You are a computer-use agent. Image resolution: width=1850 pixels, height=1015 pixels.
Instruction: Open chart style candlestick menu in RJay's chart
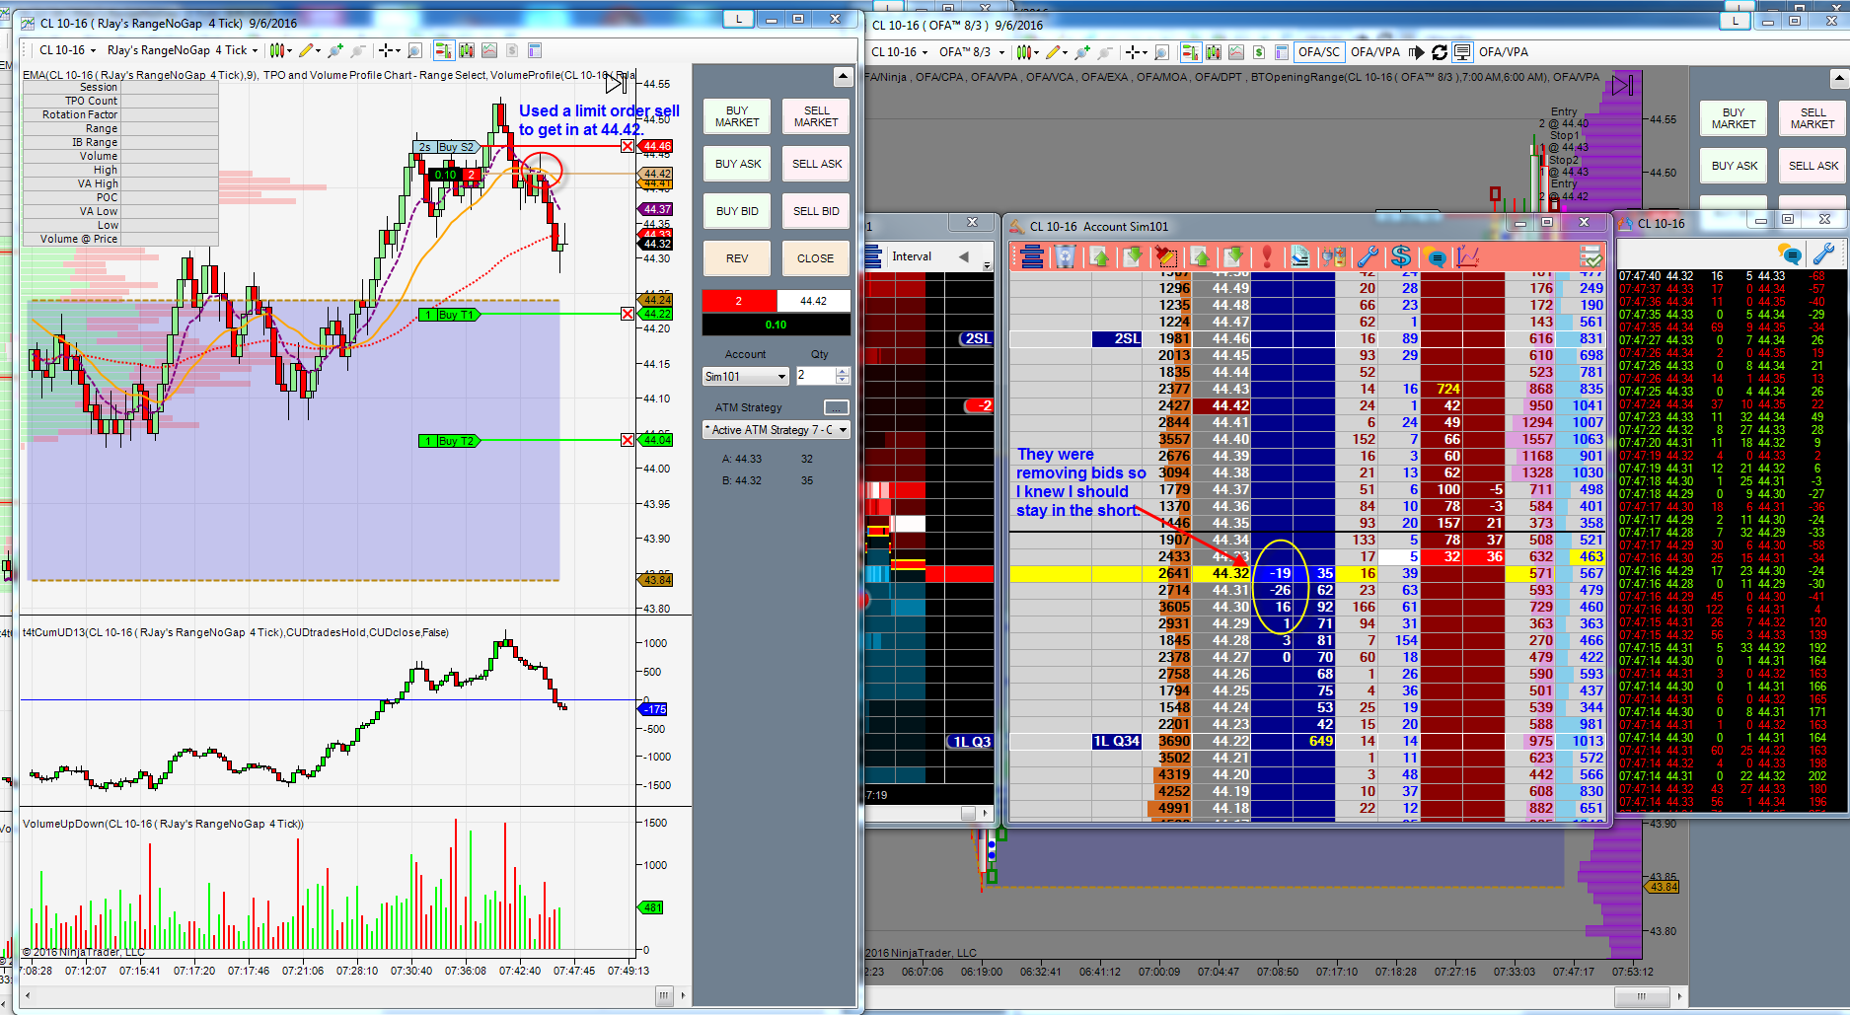(x=279, y=50)
